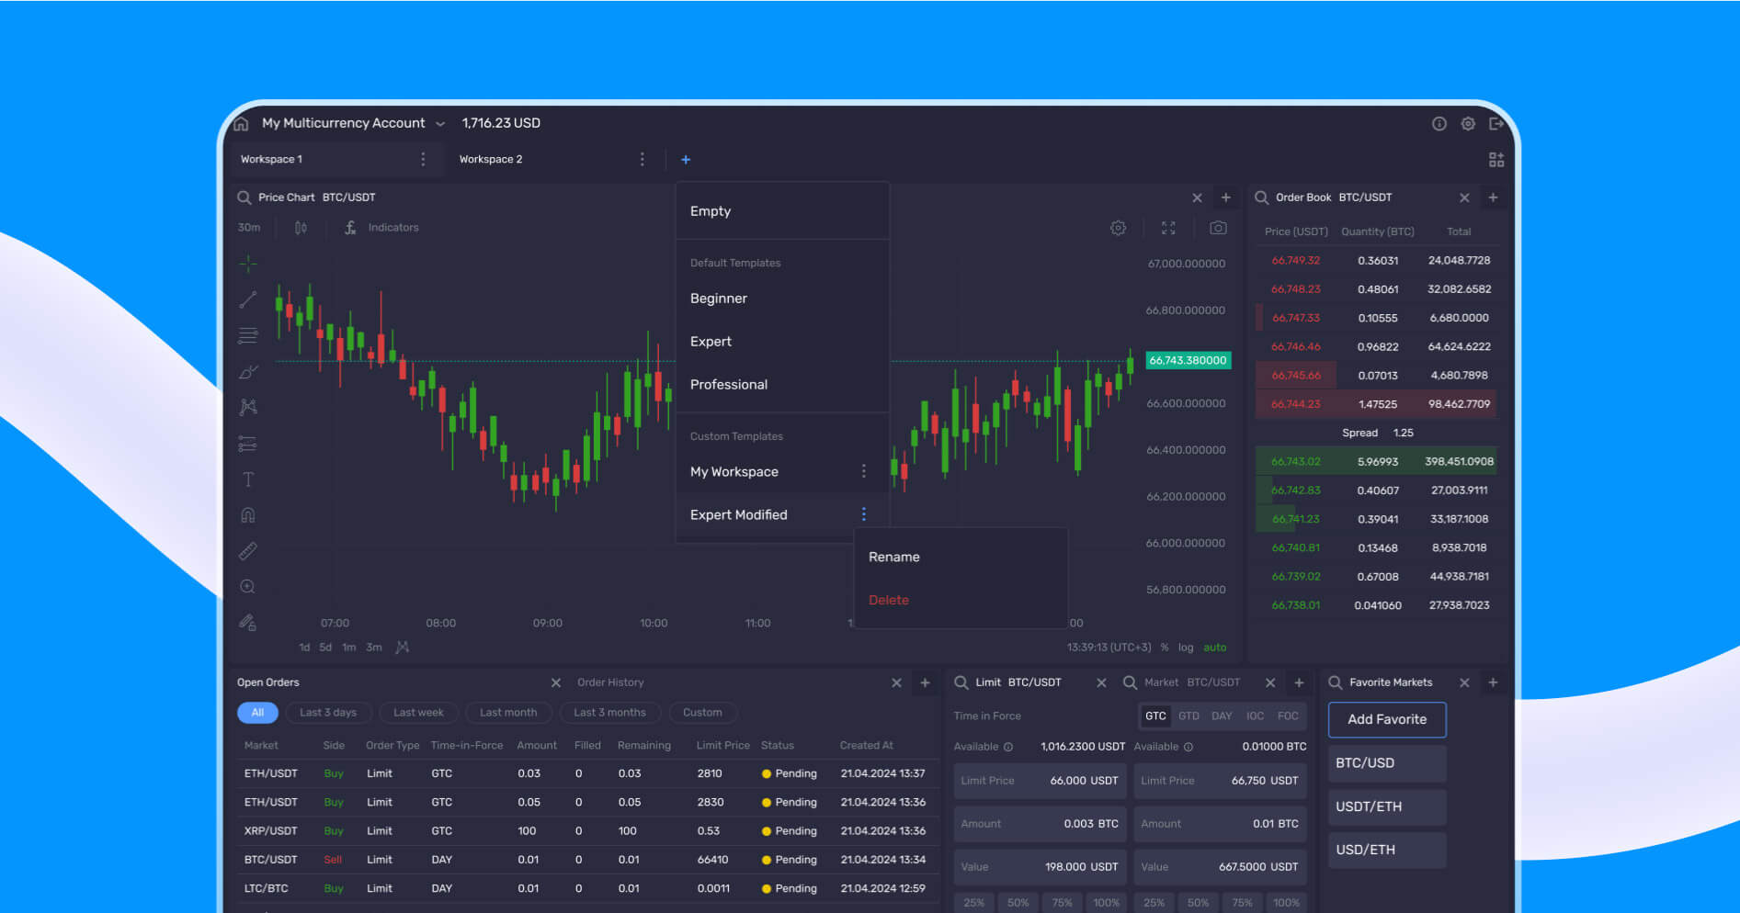Click Add Favorite button
The width and height of the screenshot is (1740, 913).
[1387, 719]
